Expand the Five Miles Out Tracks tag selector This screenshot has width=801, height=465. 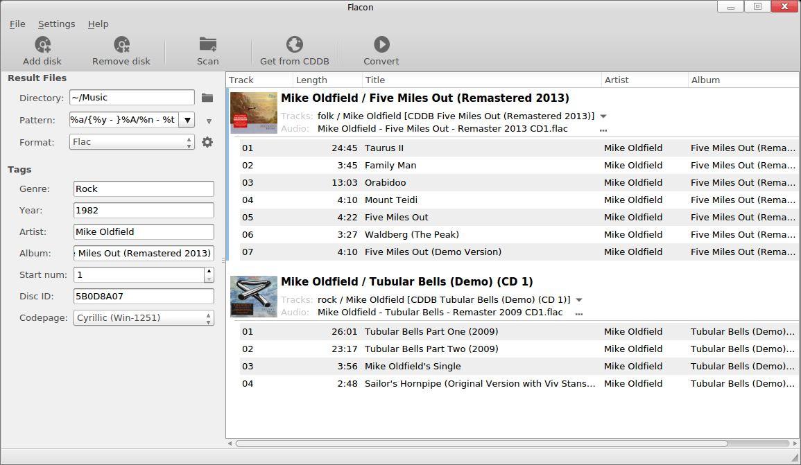(603, 116)
